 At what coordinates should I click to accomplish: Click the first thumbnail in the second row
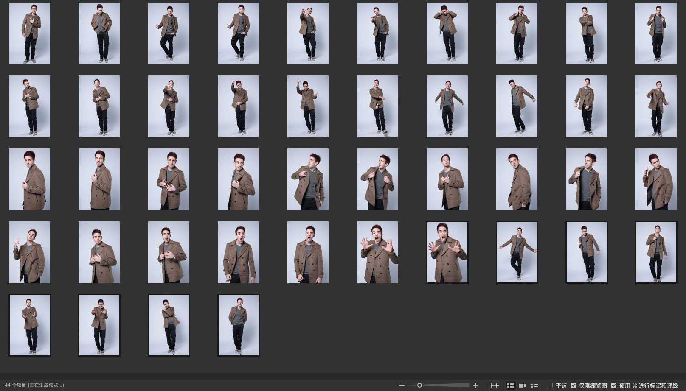29,106
